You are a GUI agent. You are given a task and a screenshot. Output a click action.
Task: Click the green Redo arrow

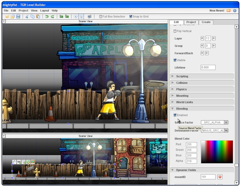(52, 17)
